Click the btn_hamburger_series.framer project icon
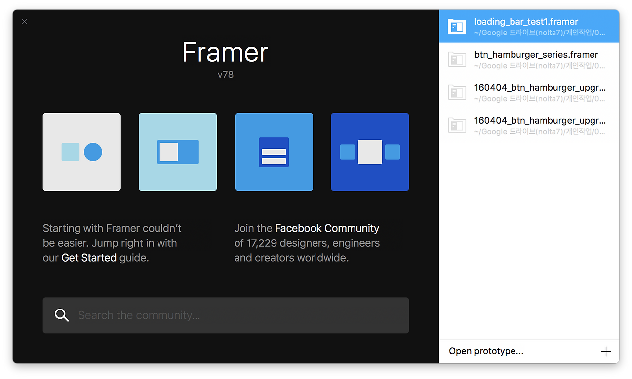632x379 pixels. 457,60
